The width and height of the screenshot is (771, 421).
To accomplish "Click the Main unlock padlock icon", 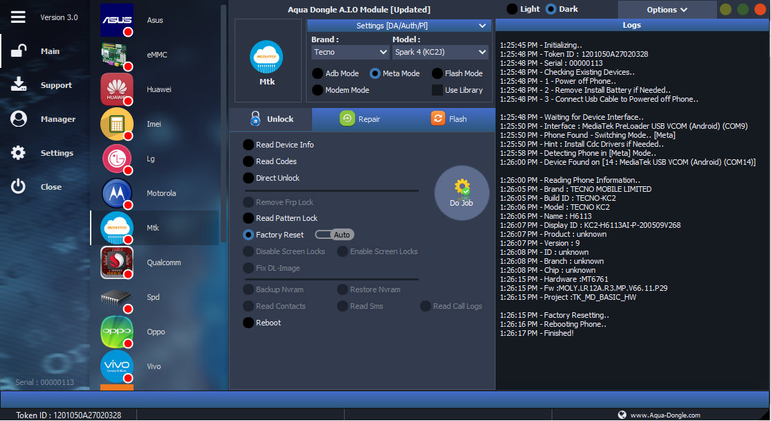I will click(19, 51).
